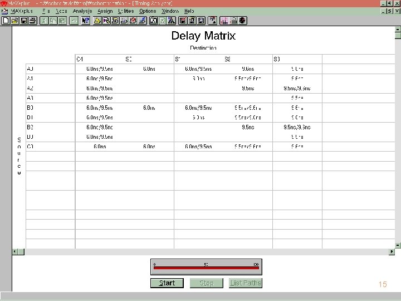The height and width of the screenshot is (301, 401).
Task: Select the S2 destination column header
Action: [248, 59]
